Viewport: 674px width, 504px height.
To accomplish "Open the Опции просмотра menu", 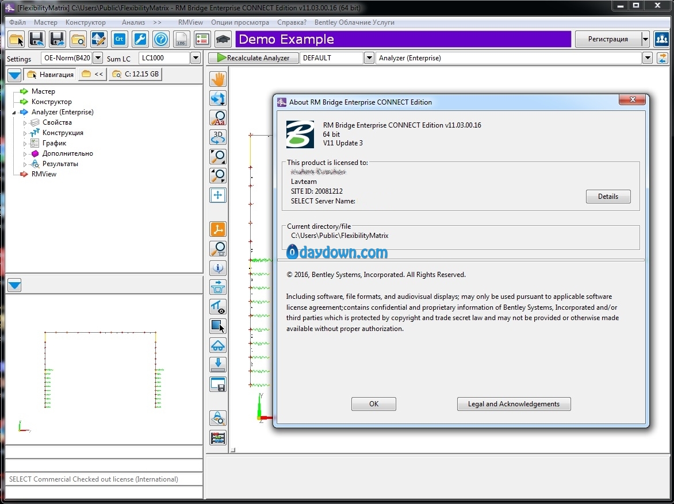I will 240,22.
